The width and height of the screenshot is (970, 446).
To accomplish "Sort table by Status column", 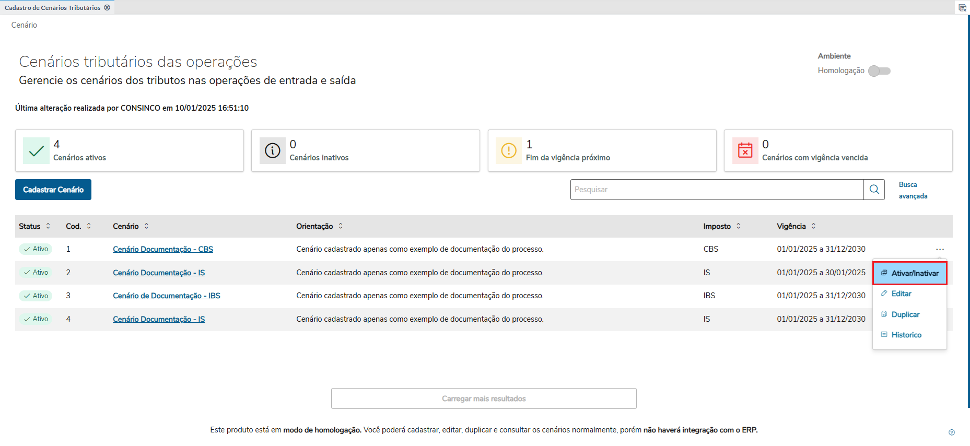I will 48,226.
